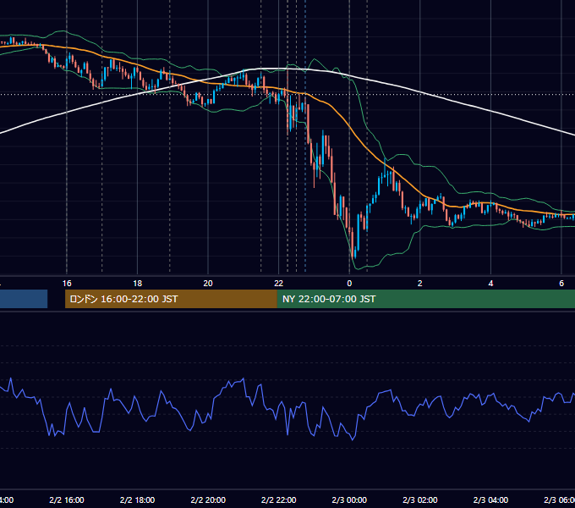Click the 2/2 20:00 date label
575x508 pixels.
(208, 500)
